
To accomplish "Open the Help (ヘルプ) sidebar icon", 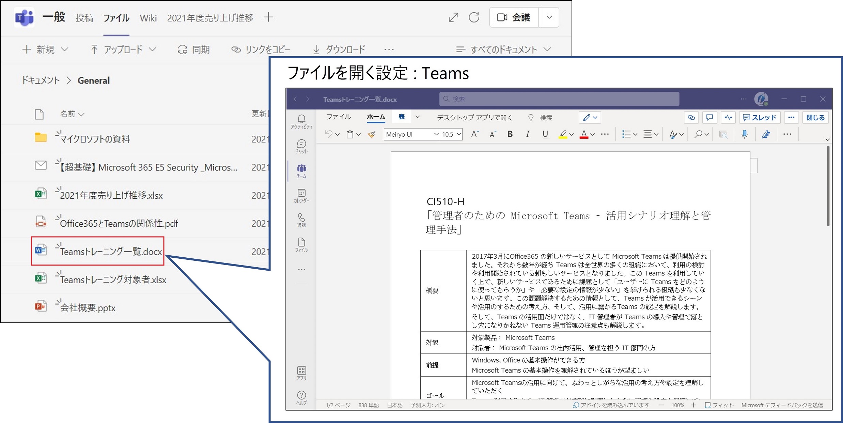I will (x=301, y=398).
